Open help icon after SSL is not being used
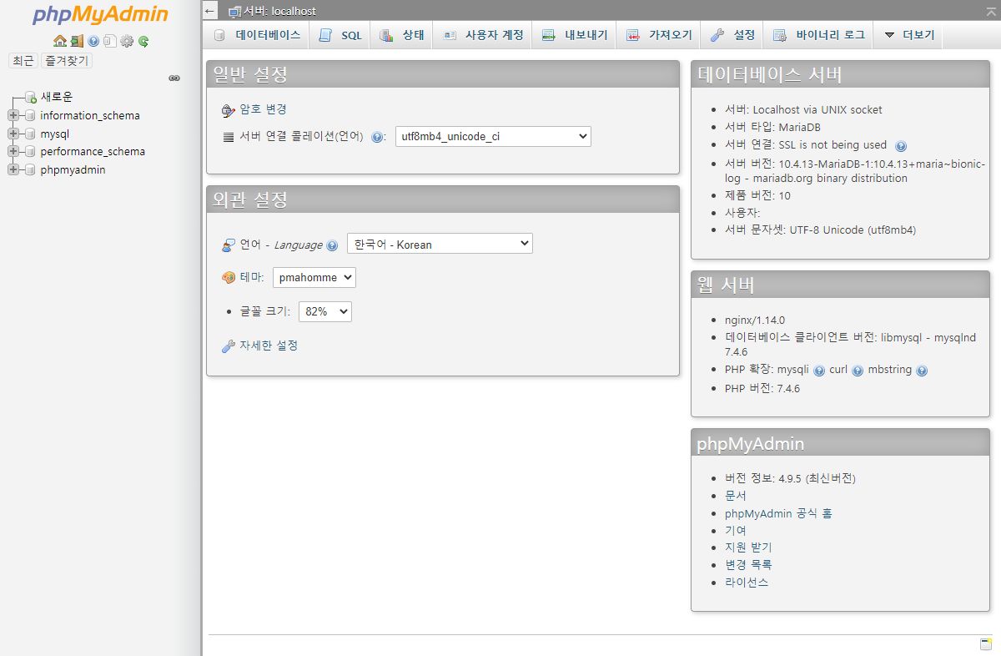This screenshot has width=1001, height=656. 901,146
